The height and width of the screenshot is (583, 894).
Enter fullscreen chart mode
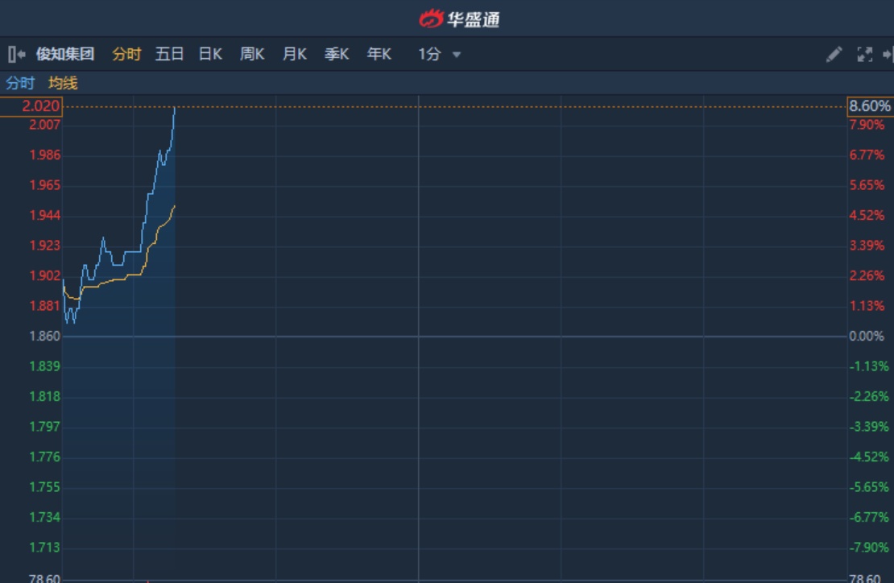pos(864,54)
